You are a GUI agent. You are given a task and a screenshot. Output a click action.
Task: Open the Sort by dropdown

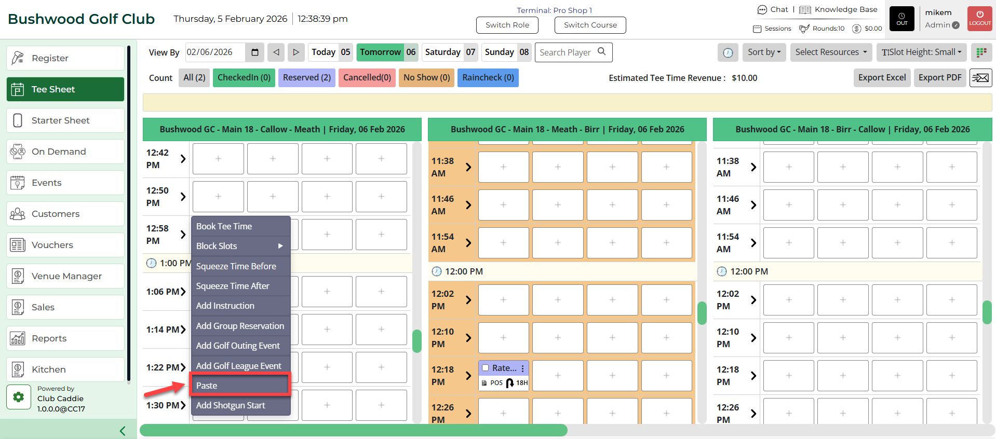click(x=764, y=52)
